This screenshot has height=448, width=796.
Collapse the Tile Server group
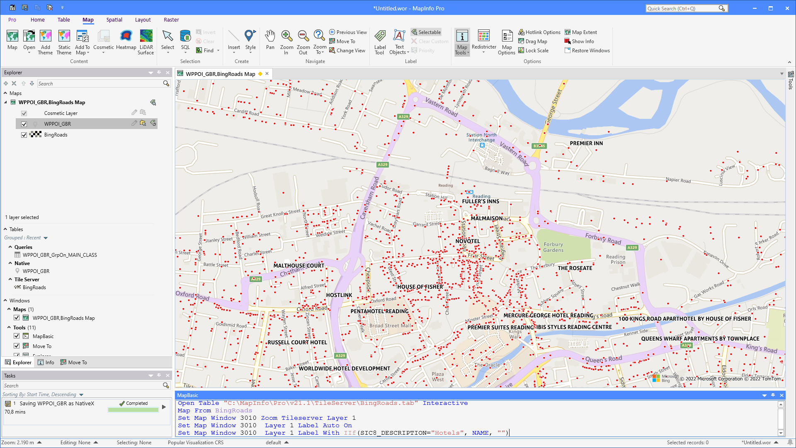coord(10,279)
